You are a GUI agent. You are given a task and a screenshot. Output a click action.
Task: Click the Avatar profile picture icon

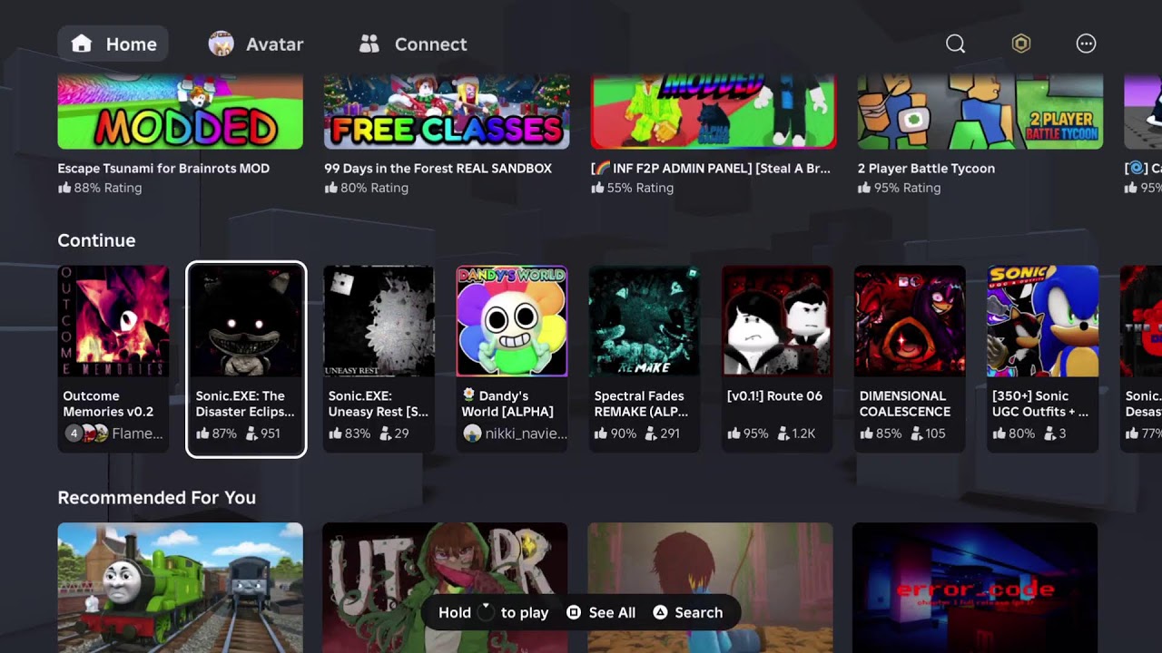coord(222,44)
